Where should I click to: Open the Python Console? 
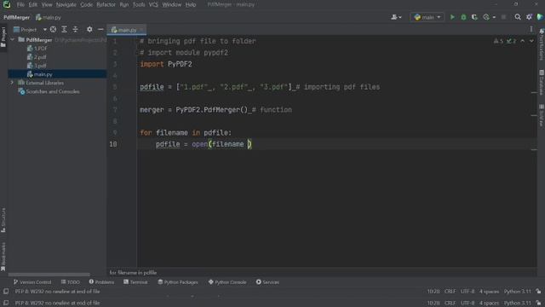click(x=227, y=282)
